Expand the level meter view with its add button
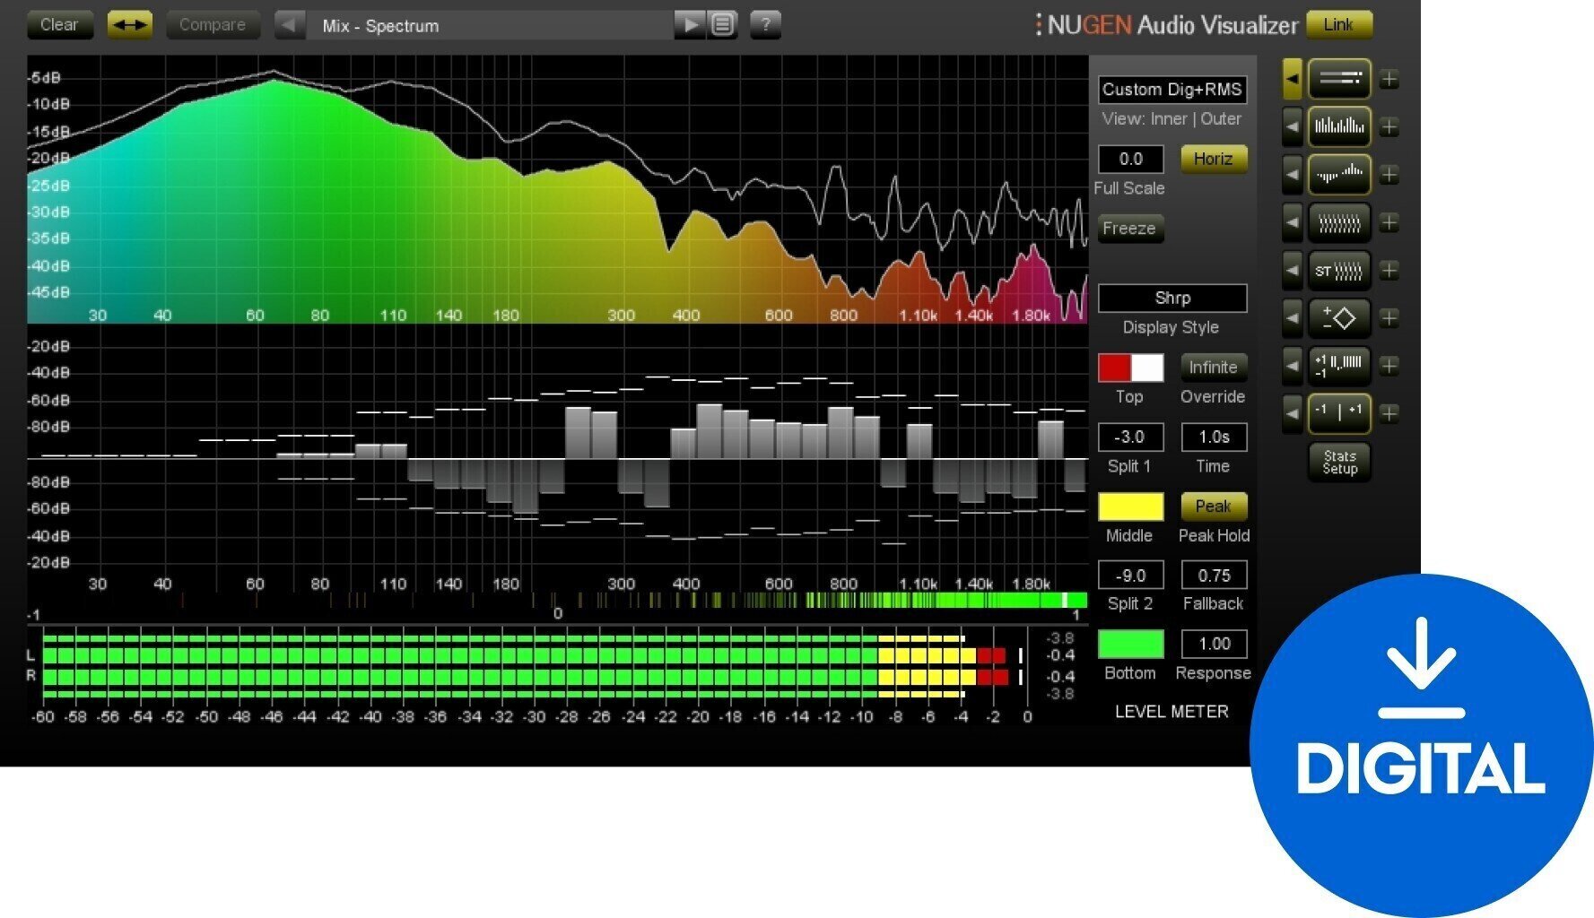The width and height of the screenshot is (1594, 918). tap(1388, 80)
